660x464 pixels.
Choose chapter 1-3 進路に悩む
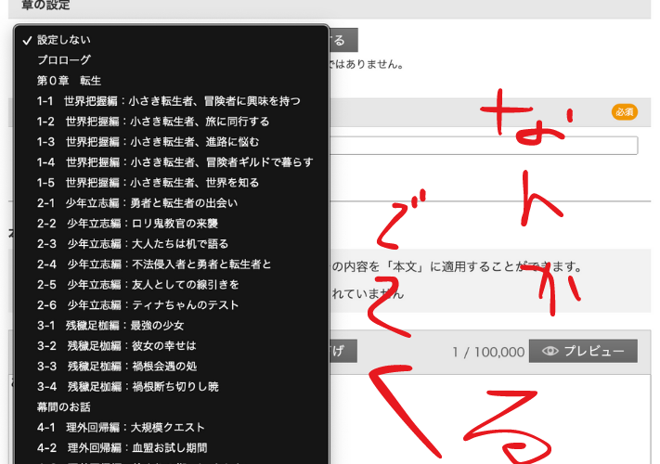tap(148, 142)
